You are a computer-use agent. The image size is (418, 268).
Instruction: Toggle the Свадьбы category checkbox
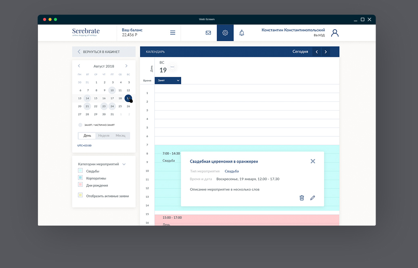pyautogui.click(x=80, y=171)
